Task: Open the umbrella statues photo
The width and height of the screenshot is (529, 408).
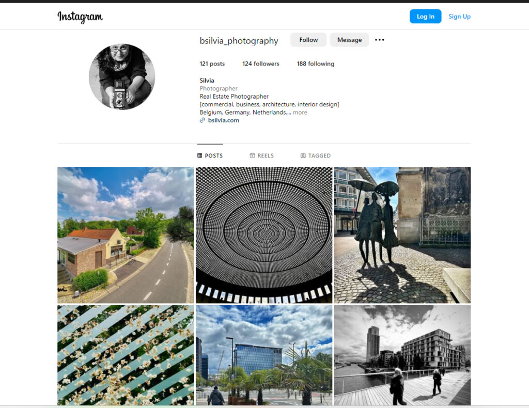Action: tap(402, 235)
